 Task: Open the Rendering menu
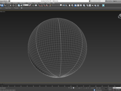(30, 3)
